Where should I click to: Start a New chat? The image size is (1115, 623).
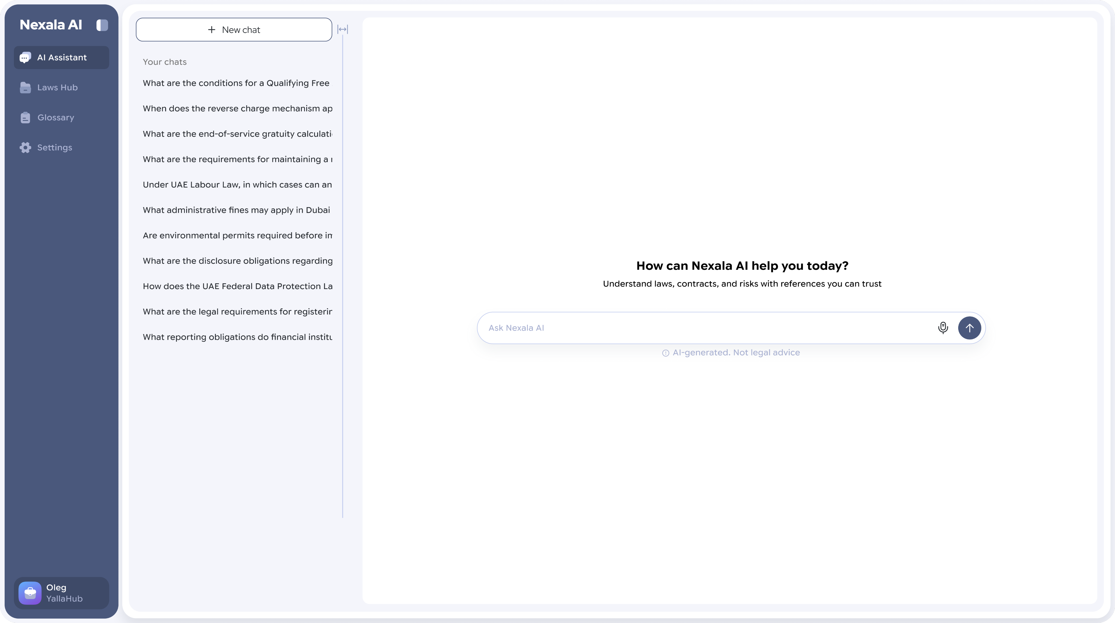click(x=234, y=29)
